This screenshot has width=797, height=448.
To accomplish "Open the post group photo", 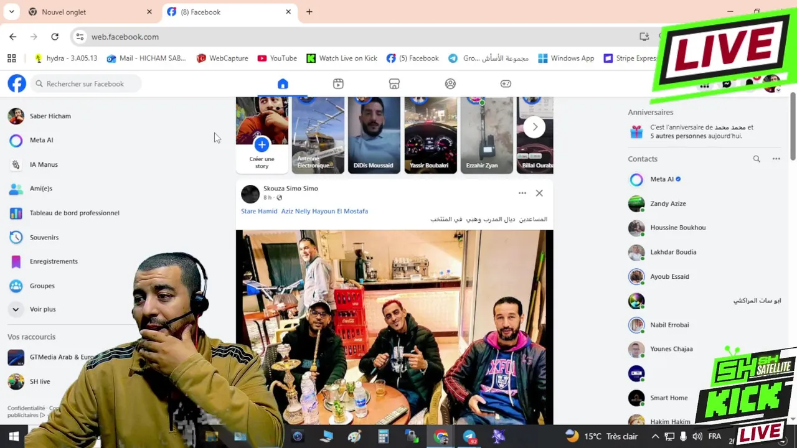I will tap(394, 327).
